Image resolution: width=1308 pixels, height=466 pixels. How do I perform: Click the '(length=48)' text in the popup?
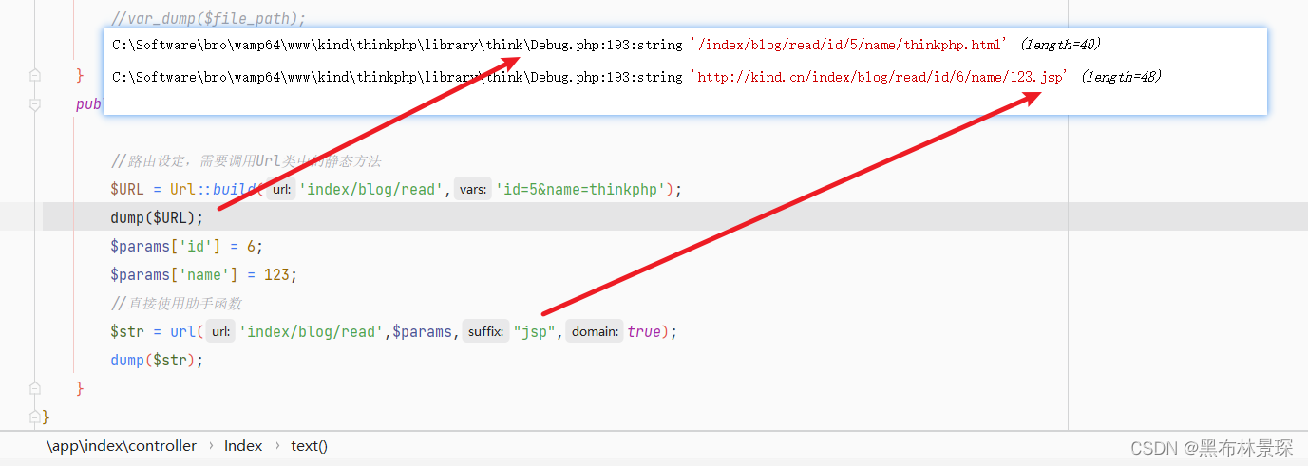(1121, 77)
